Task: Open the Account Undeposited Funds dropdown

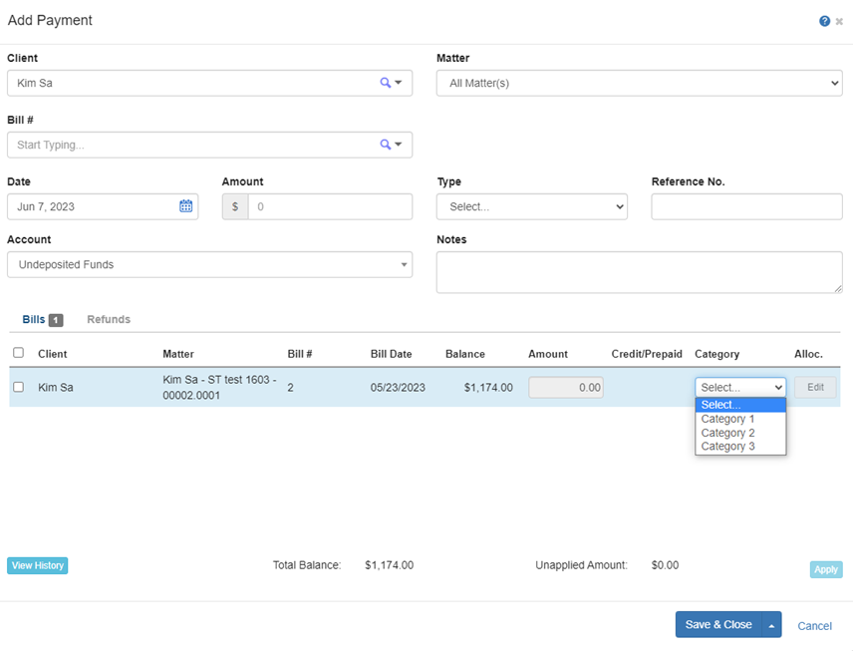Action: pyautogui.click(x=209, y=264)
